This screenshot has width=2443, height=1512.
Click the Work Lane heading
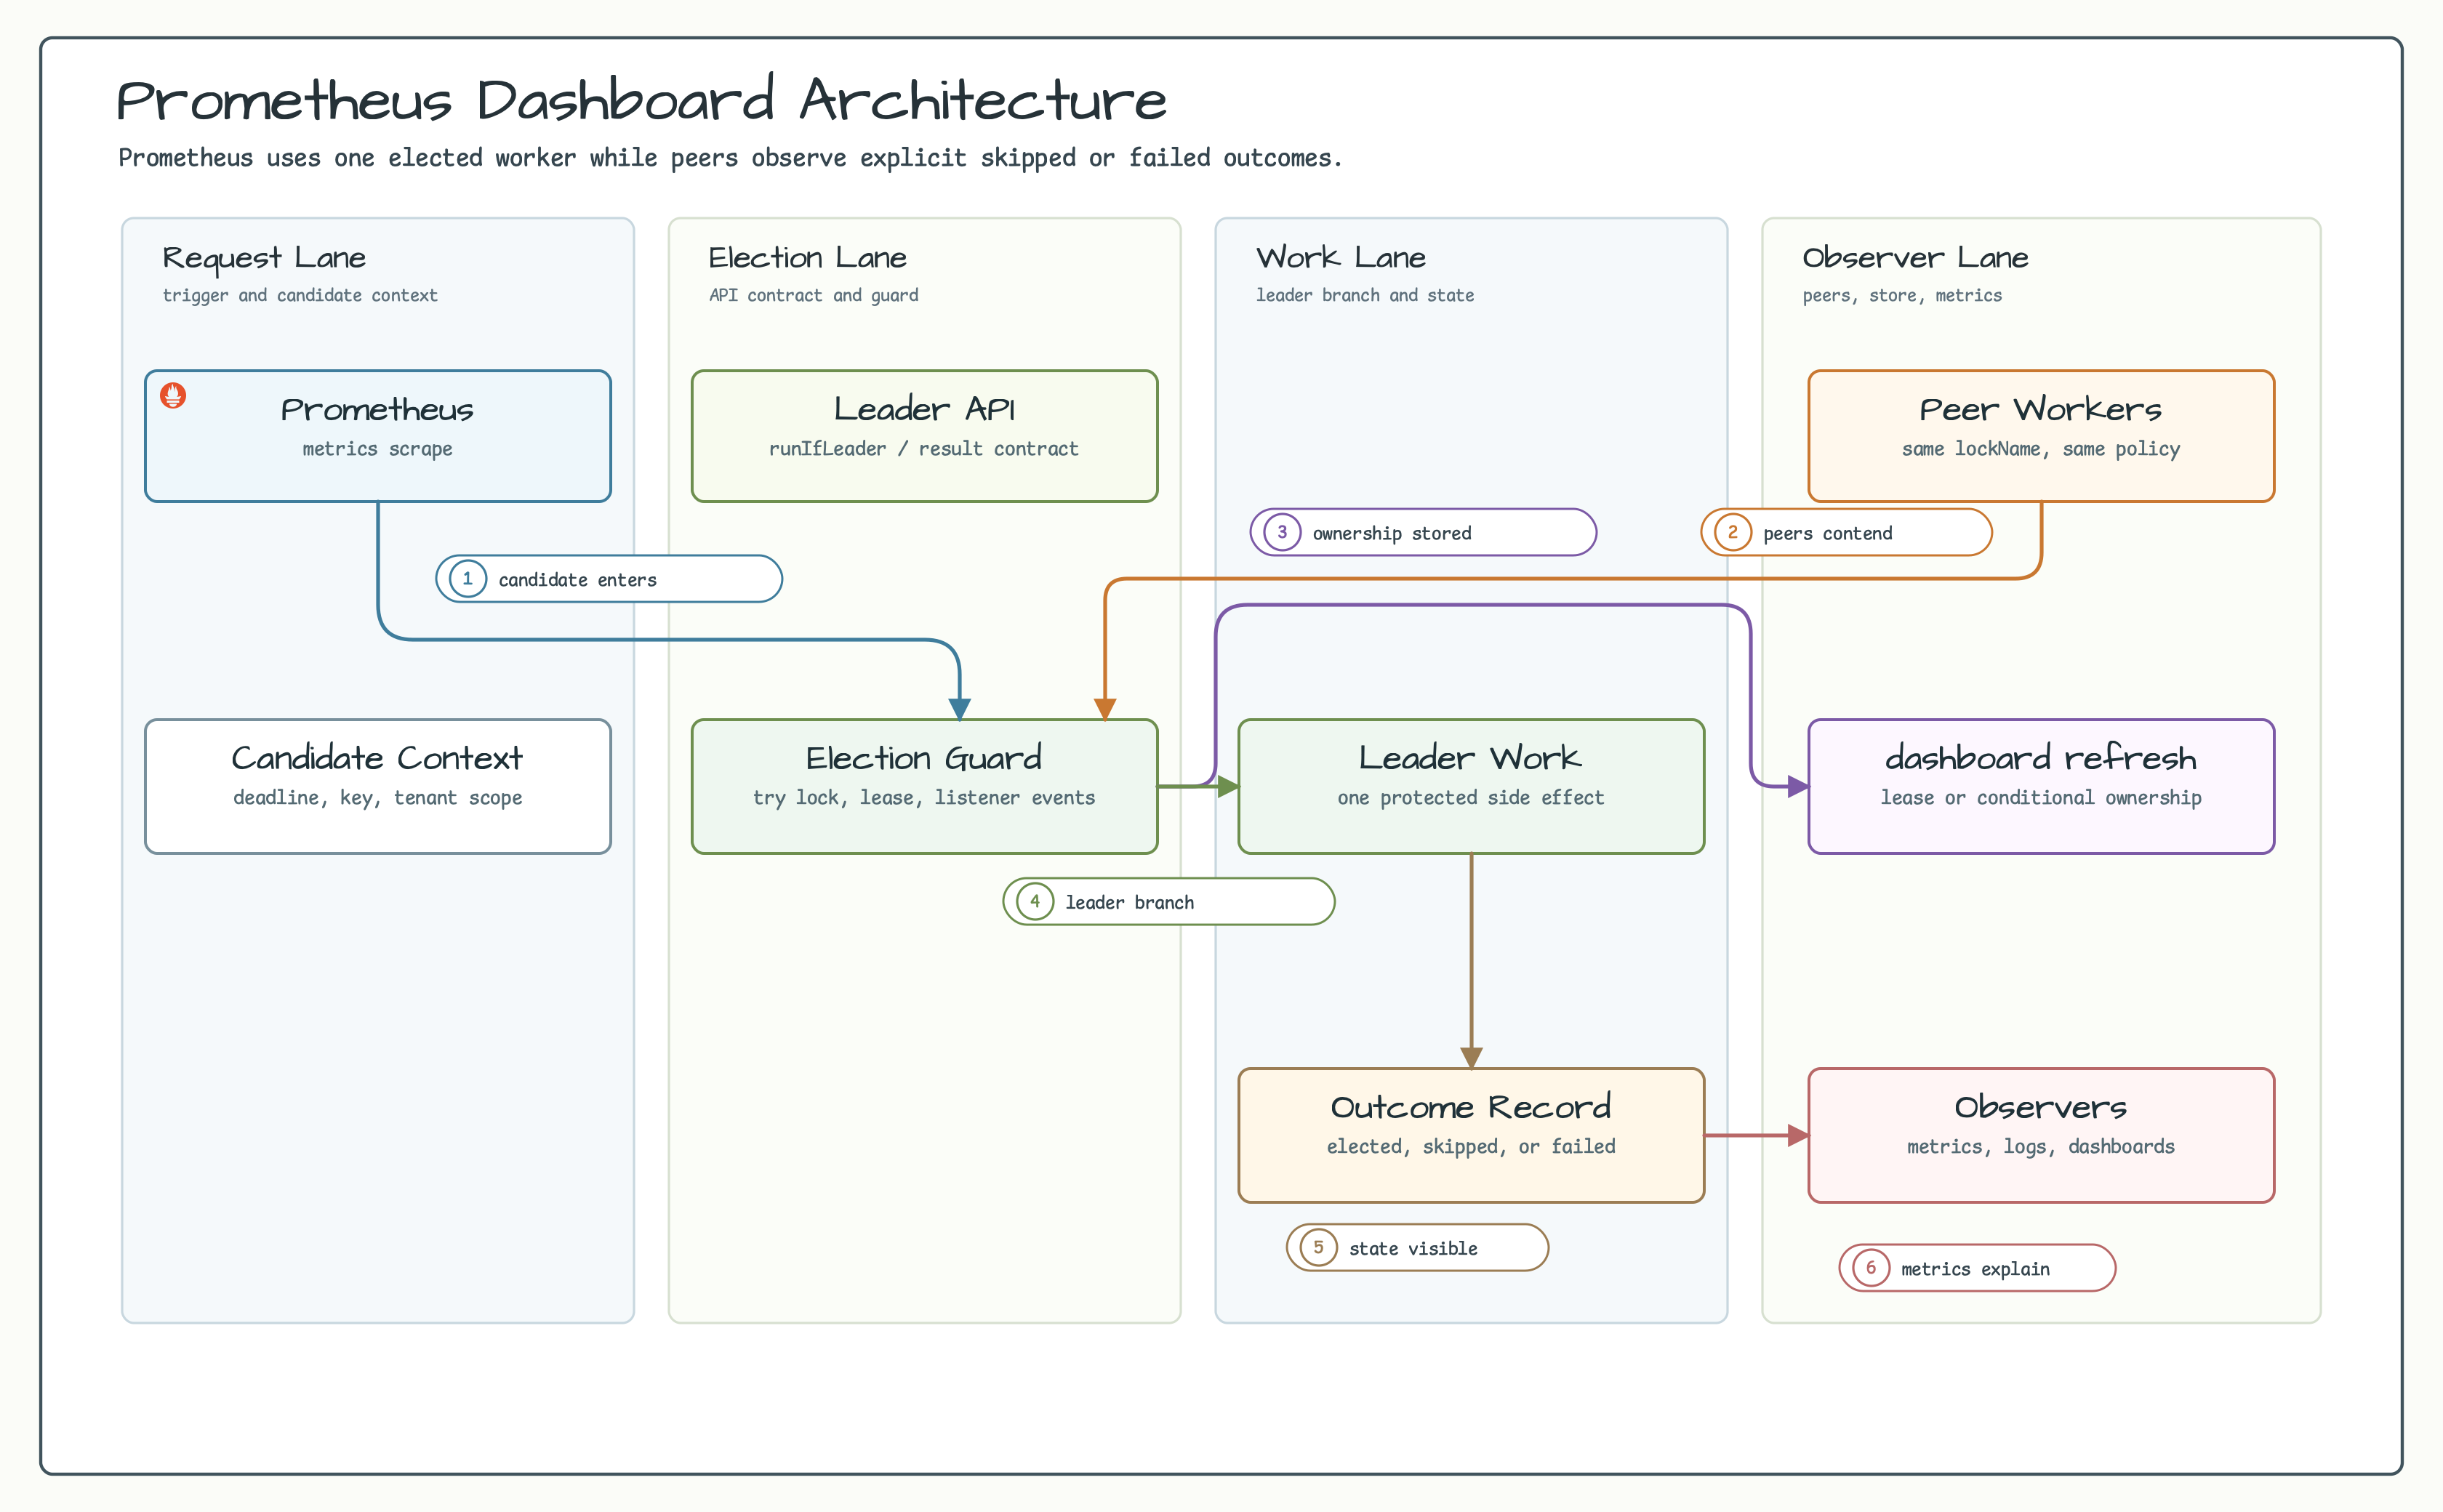pyautogui.click(x=1340, y=258)
